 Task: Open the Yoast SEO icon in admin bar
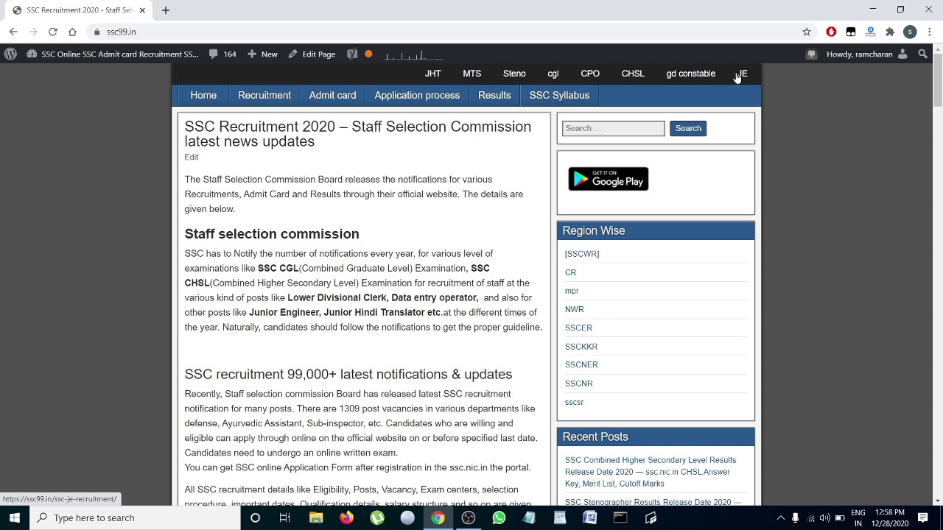click(x=352, y=54)
